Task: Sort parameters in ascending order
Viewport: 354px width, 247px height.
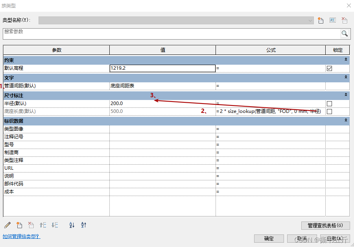Action: tap(72, 225)
